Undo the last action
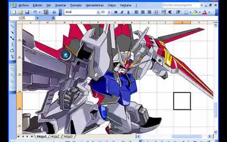 click(35, 12)
